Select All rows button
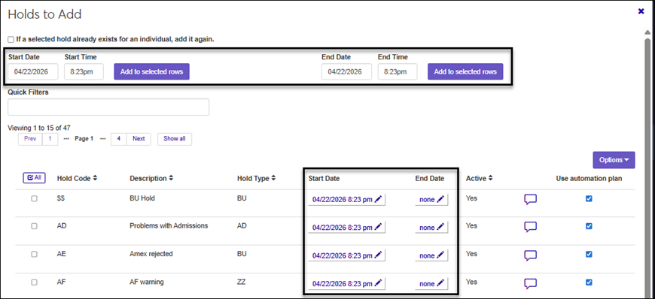This screenshot has height=299, width=655. pos(34,177)
